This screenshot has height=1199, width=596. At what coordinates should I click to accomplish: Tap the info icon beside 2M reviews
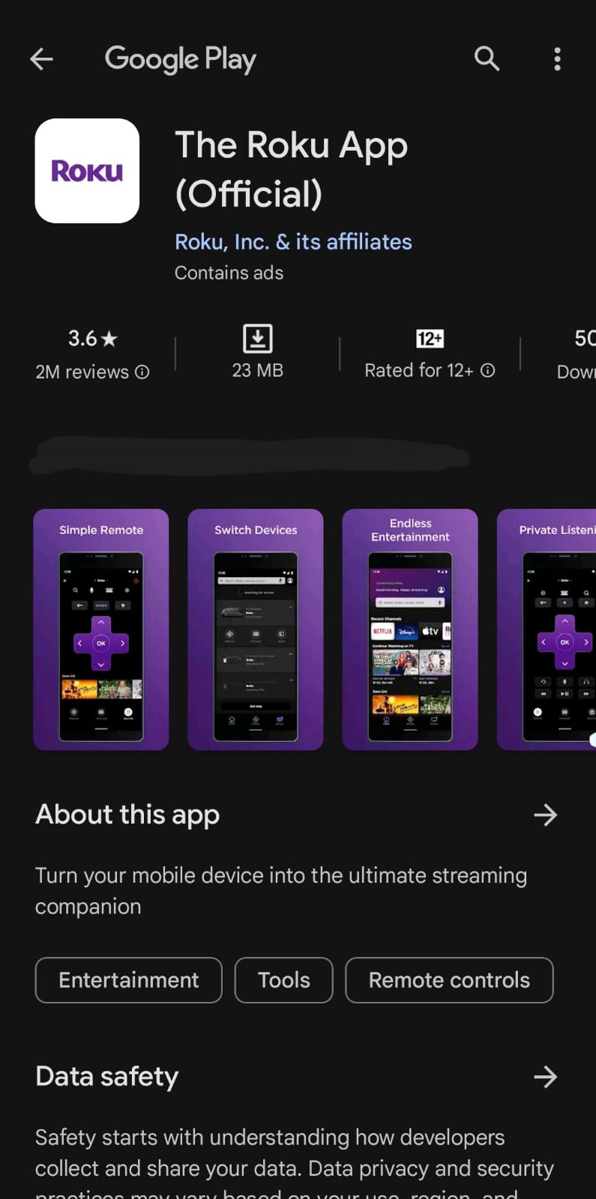coord(142,372)
